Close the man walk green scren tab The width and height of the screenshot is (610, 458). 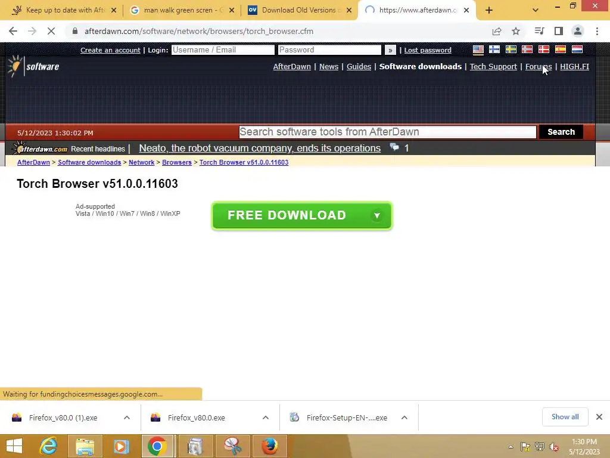tap(232, 10)
